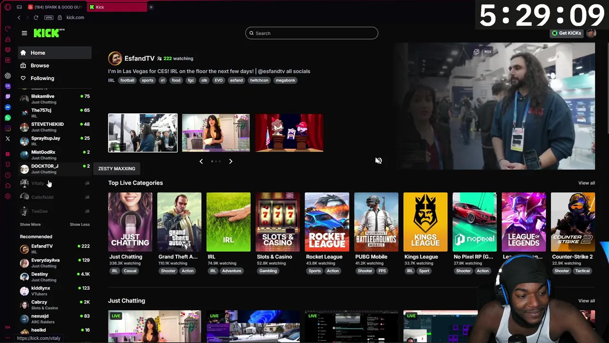609x343 pixels.
Task: Open the Grand Theft Auto category card
Action: point(179,222)
